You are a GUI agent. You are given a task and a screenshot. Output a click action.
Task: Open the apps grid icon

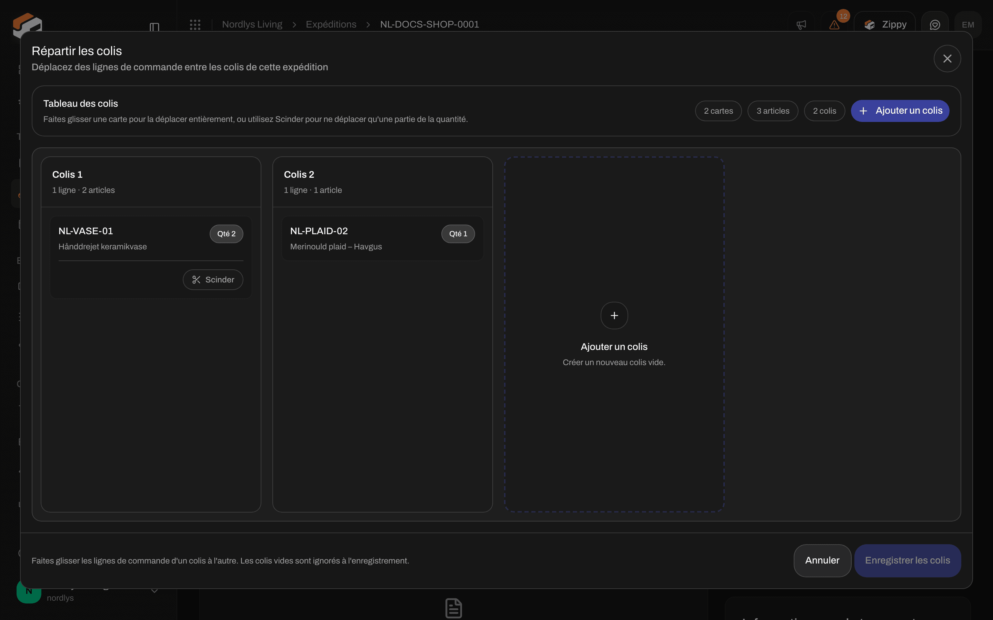195,24
